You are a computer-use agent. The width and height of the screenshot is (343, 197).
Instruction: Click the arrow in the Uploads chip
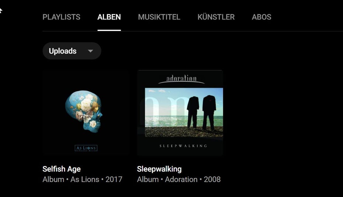(x=90, y=51)
